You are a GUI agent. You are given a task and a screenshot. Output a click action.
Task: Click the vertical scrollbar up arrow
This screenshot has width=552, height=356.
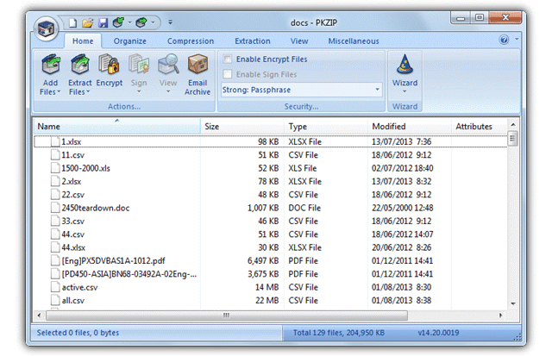click(x=513, y=125)
